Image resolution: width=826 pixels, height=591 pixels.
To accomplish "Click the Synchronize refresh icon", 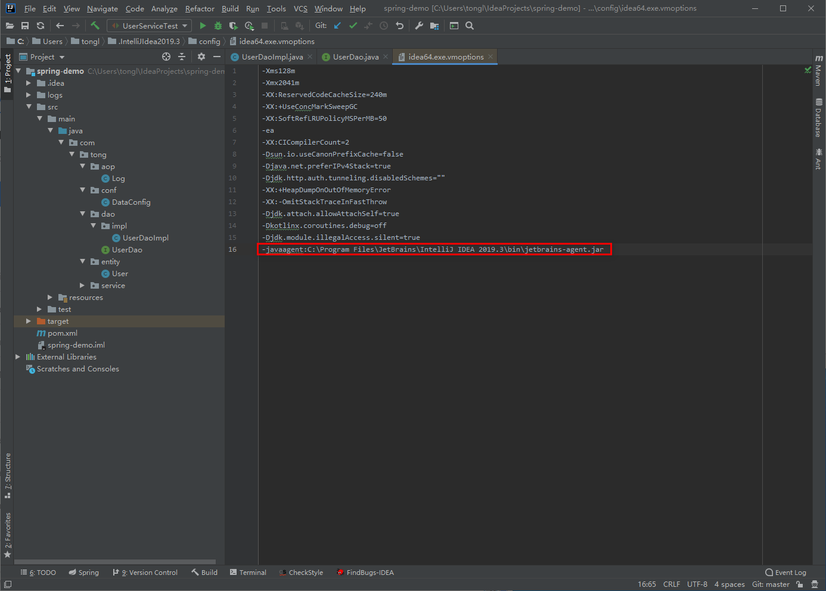I will (x=41, y=26).
